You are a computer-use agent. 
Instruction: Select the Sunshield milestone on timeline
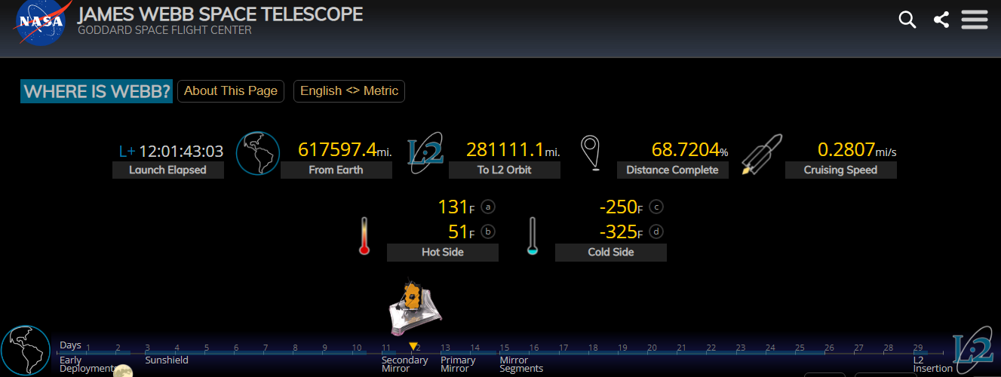167,360
